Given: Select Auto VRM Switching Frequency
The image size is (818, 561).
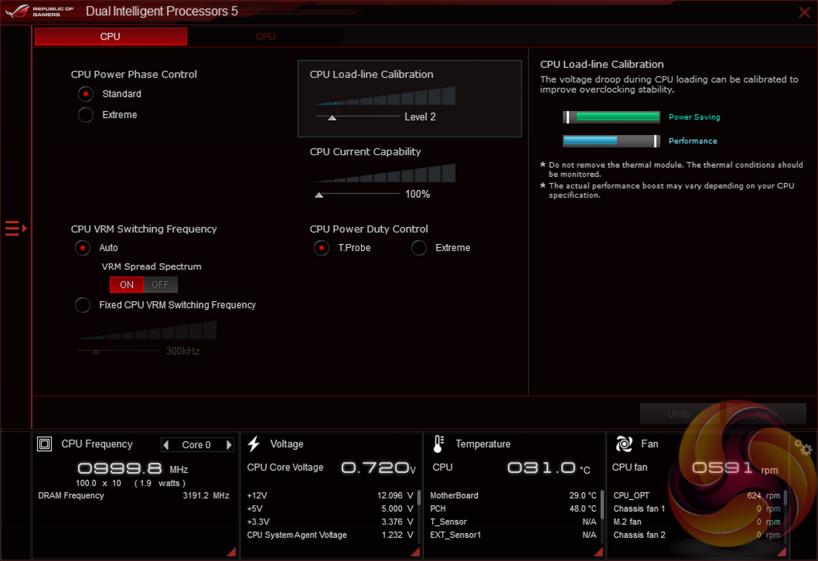Looking at the screenshot, I should pyautogui.click(x=82, y=248).
